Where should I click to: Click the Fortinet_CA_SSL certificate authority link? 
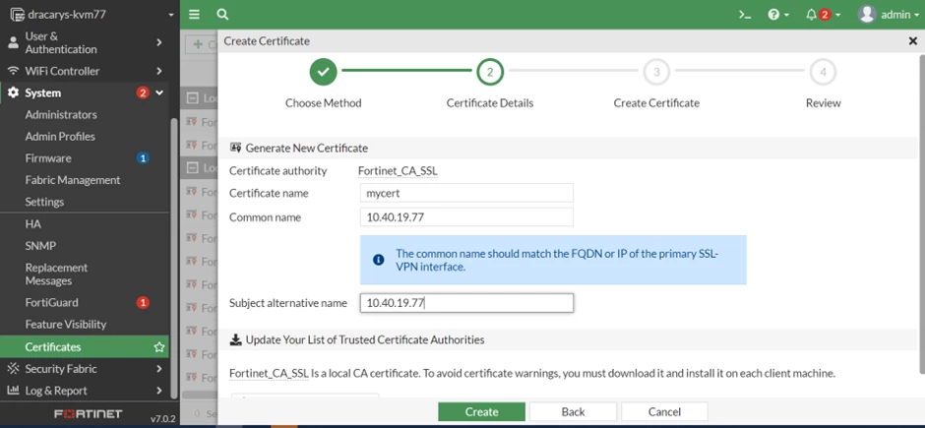pyautogui.click(x=398, y=171)
